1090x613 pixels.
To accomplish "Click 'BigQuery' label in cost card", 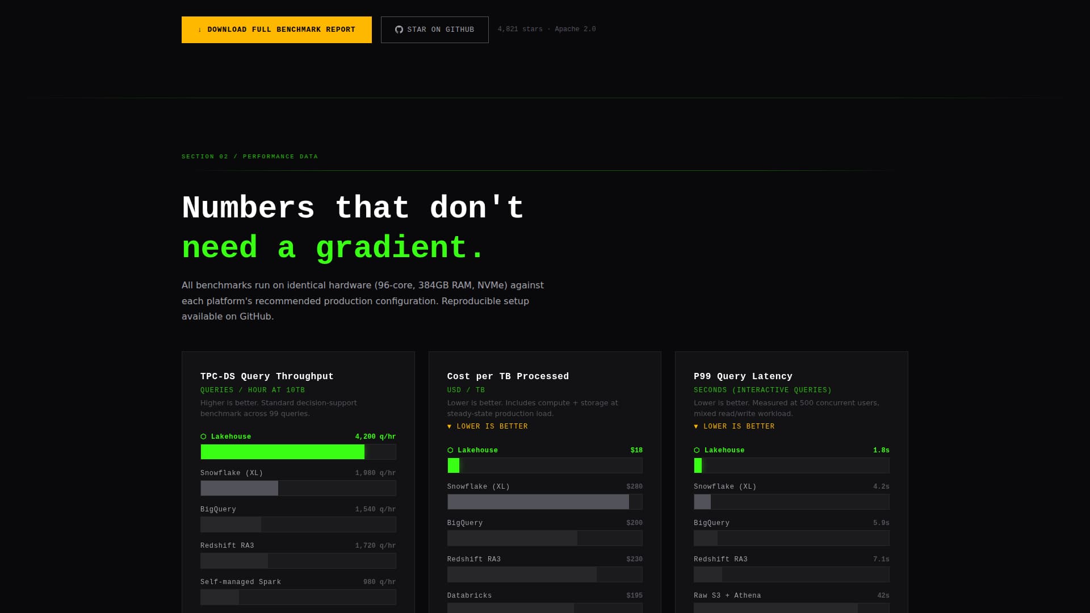I will 465,523.
